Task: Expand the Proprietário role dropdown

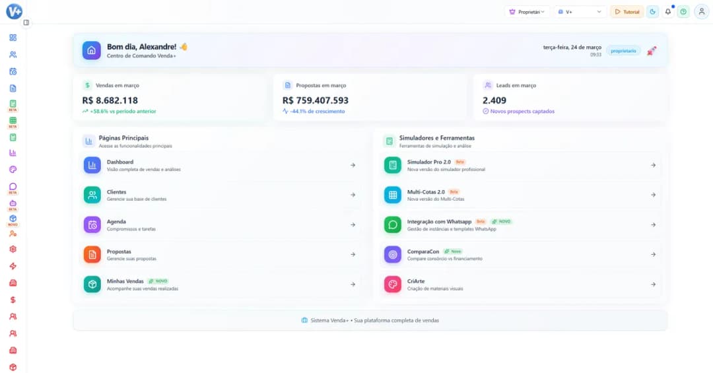Action: [527, 12]
